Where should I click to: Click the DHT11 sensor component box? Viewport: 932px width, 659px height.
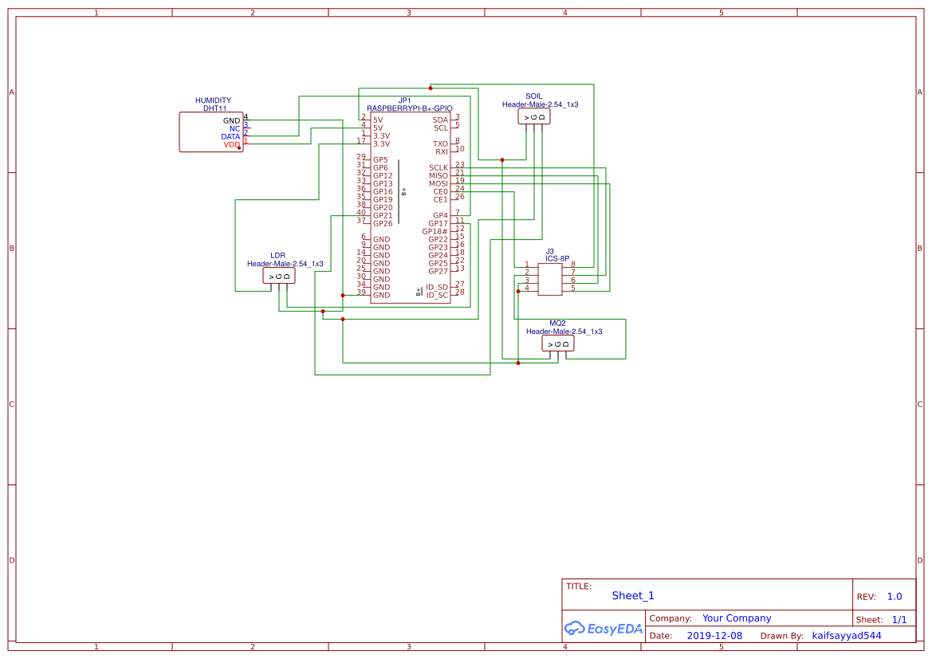coord(211,132)
